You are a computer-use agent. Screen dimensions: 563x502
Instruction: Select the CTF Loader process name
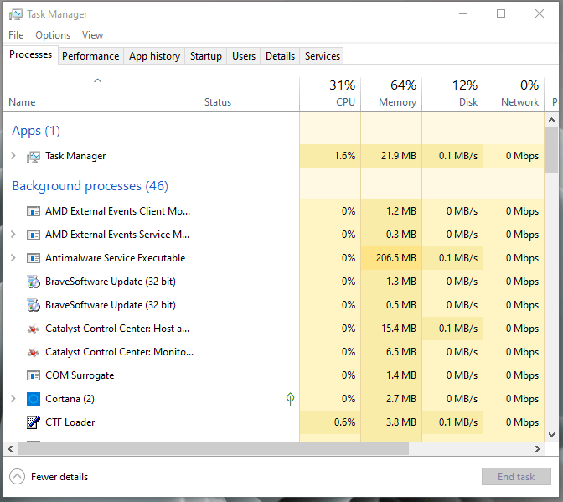(70, 422)
